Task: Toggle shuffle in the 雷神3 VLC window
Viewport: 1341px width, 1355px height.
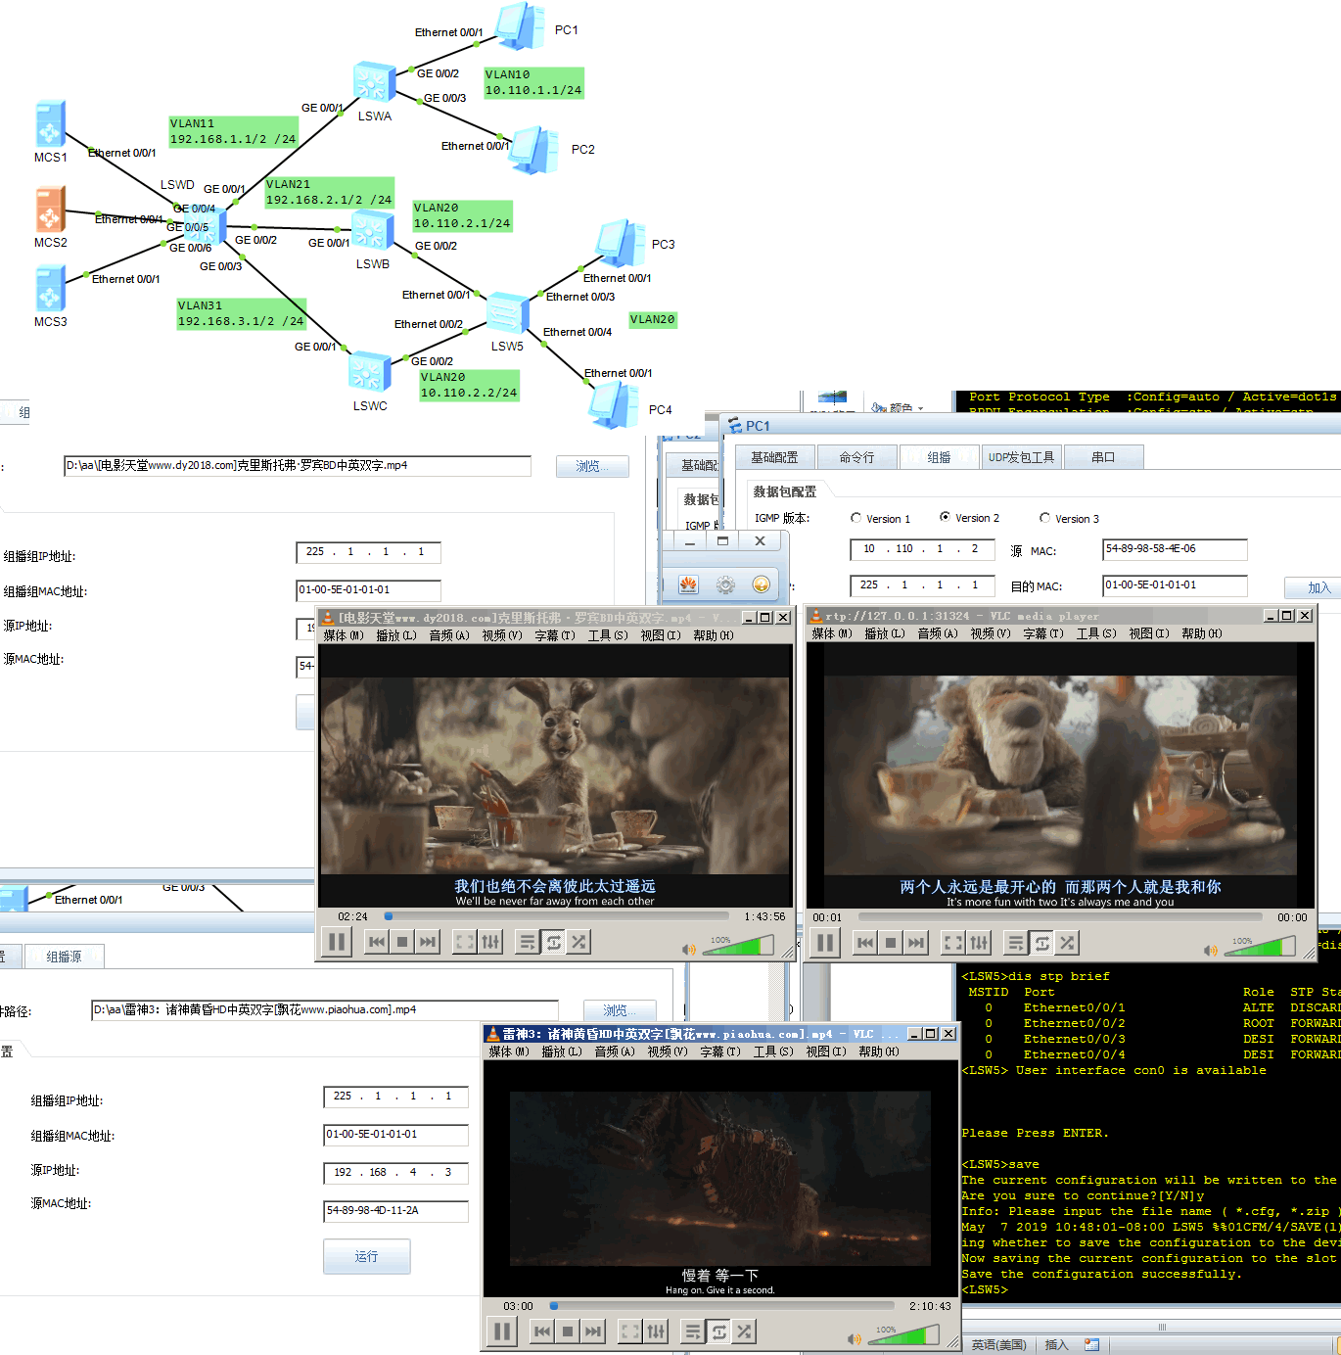Action: click(744, 1332)
